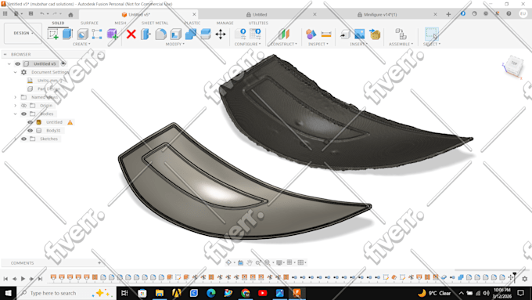The image size is (532, 300).
Task: Toggle visibility of Bodies folder
Action: click(23, 114)
